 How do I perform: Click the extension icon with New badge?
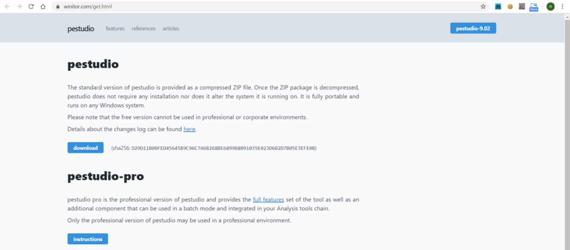[x=534, y=7]
